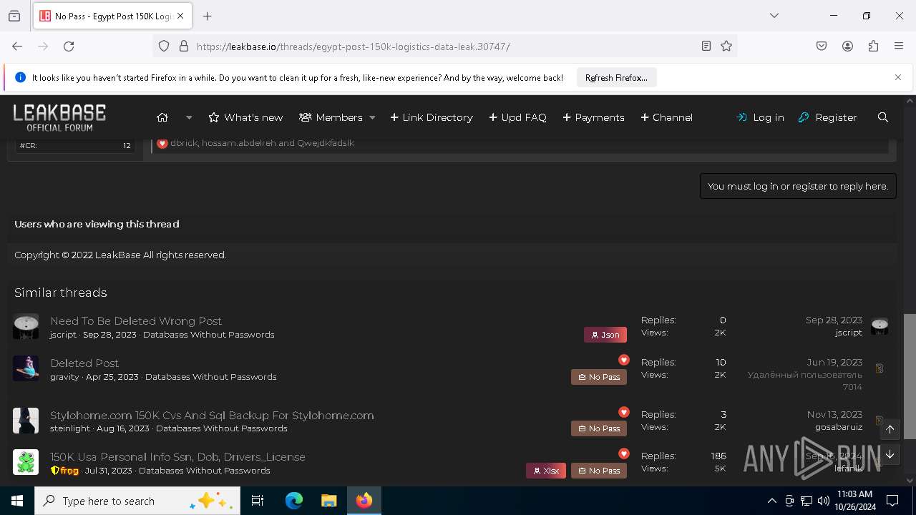Open the forum search icon
The height and width of the screenshot is (515, 916).
pyautogui.click(x=883, y=117)
